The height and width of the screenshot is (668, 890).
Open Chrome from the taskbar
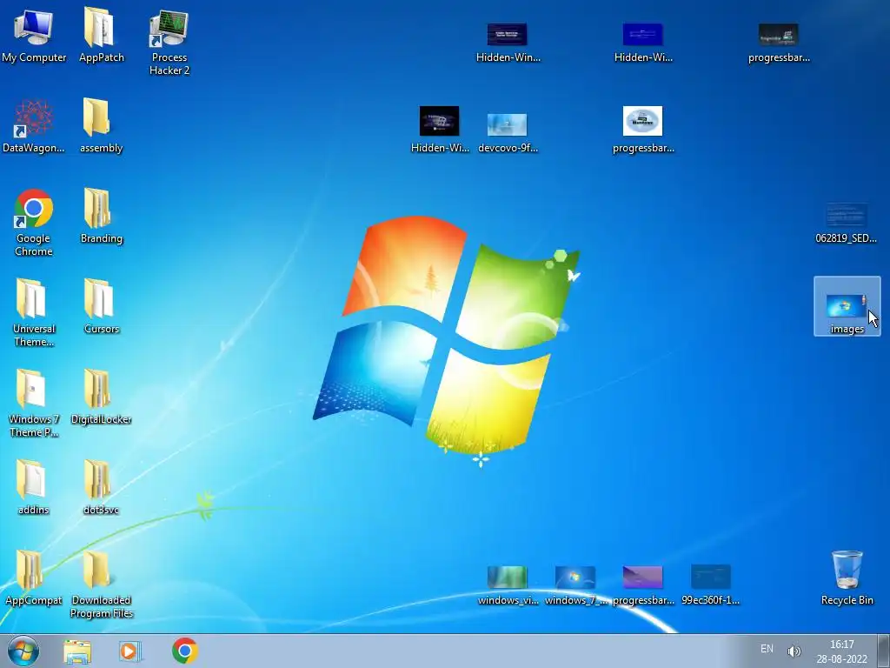pyautogui.click(x=185, y=651)
